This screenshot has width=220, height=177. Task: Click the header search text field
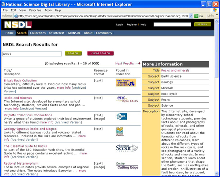coord(172,24)
